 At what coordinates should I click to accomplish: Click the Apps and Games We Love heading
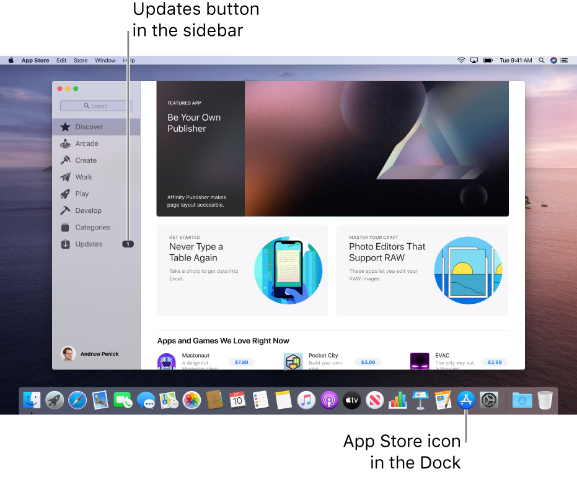pos(223,341)
